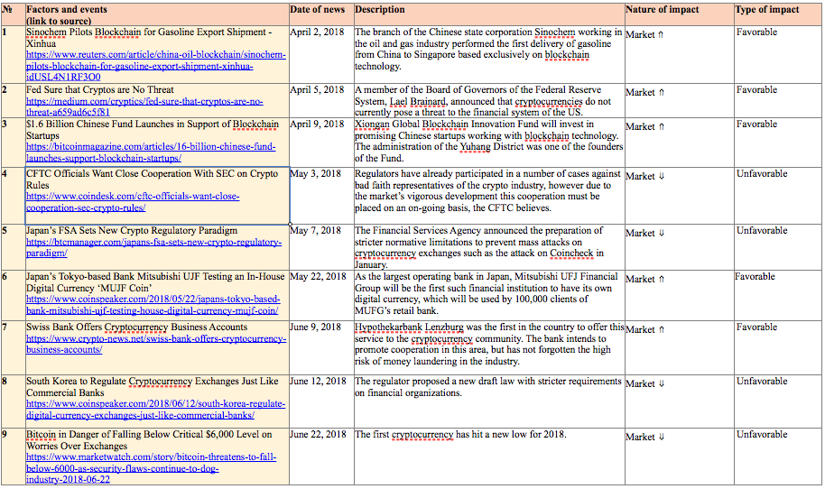Follow the crypto-news Swiss bank link
The image size is (825, 489).
pos(156,344)
